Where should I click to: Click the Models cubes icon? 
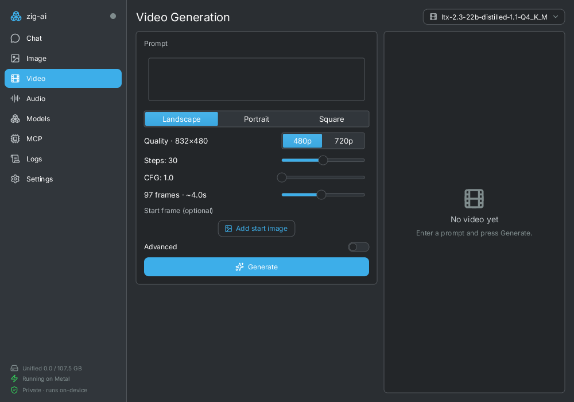tap(15, 119)
